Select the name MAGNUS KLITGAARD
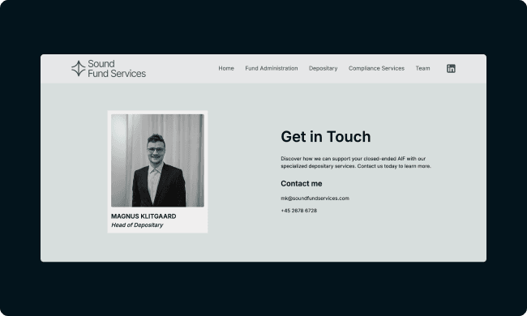Screen dimensions: 527x316 [144, 216]
